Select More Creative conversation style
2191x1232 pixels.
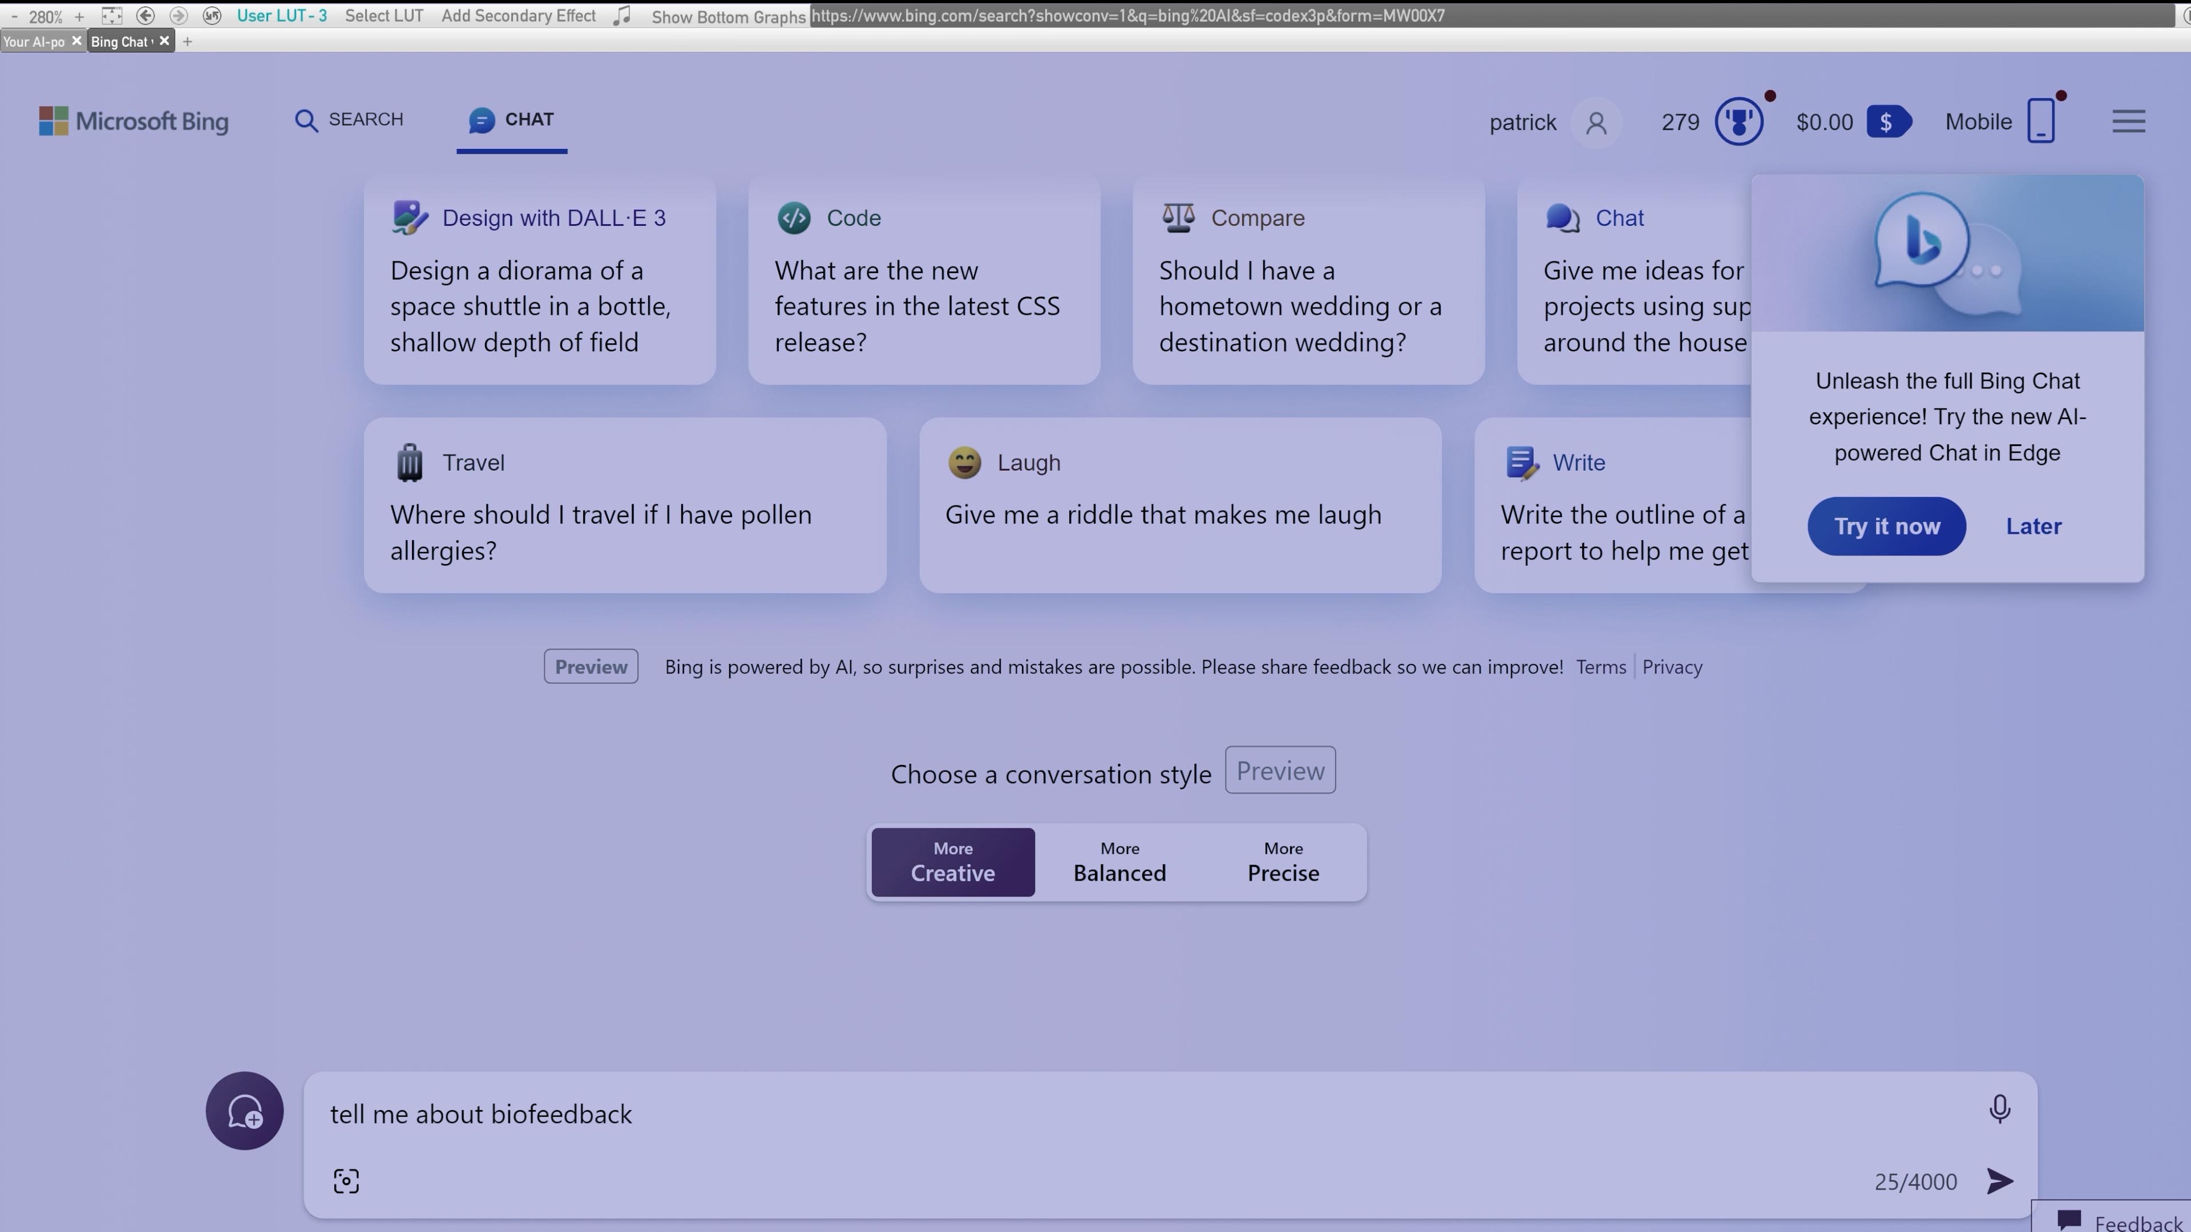[x=953, y=862]
